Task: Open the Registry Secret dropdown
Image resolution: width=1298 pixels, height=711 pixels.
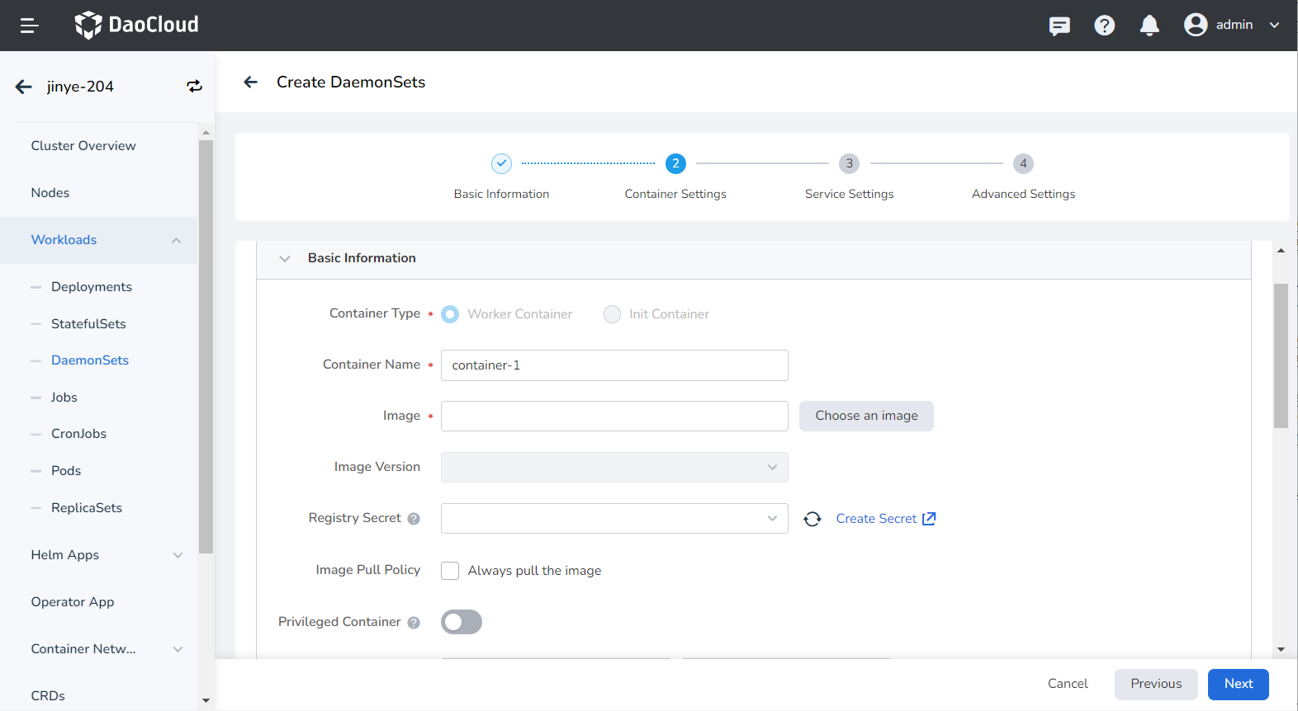Action: click(x=614, y=519)
